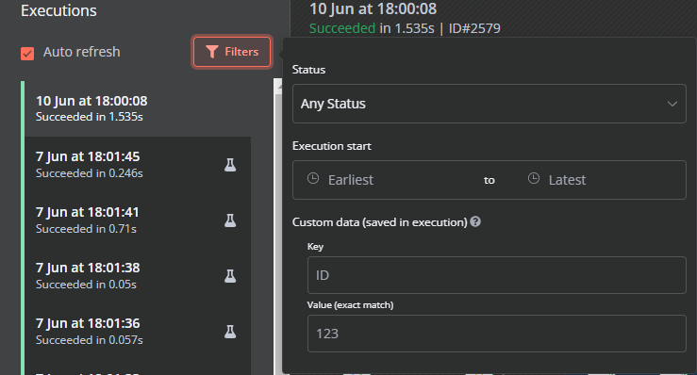Click flask icon on 7 Jun 18:01:38 execution
697x375 pixels.
230,276
